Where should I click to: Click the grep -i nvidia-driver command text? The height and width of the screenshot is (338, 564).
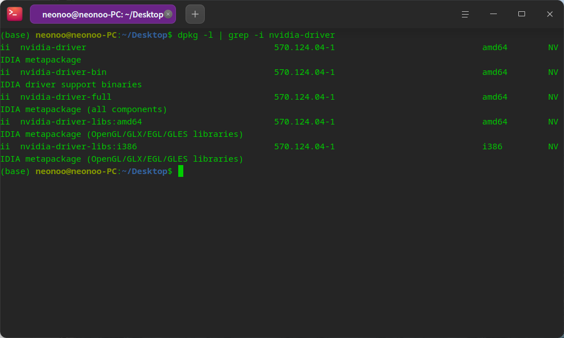pyautogui.click(x=281, y=35)
